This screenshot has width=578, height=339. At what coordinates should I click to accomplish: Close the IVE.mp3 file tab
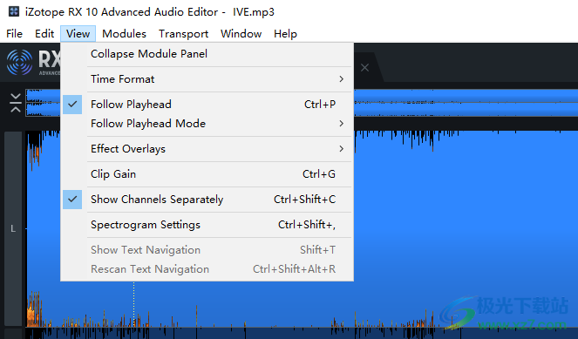364,67
